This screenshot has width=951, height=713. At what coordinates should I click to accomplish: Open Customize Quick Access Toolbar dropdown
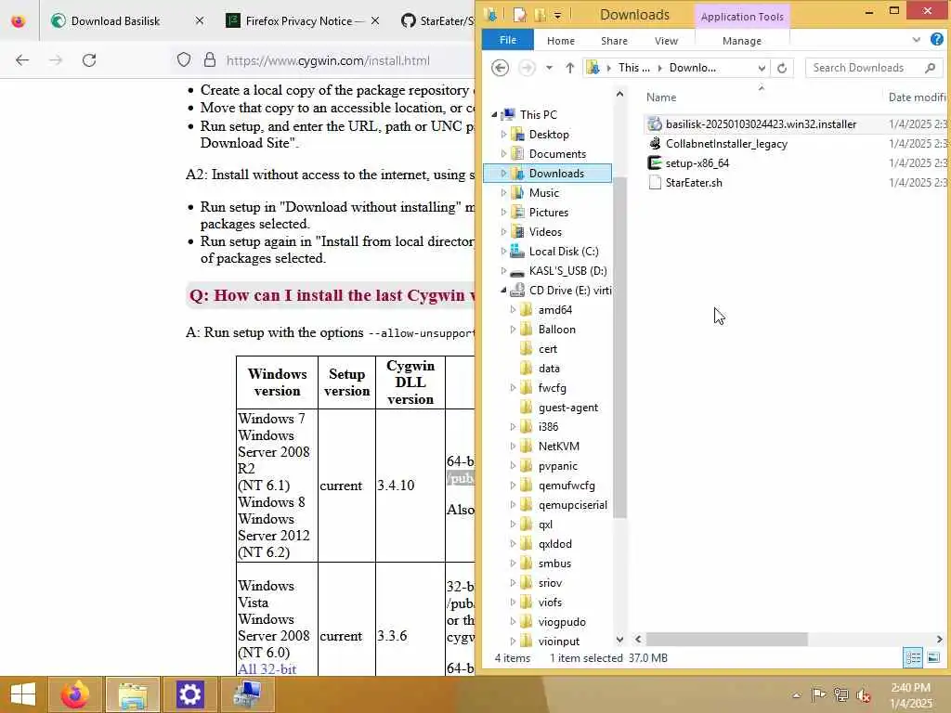tap(557, 15)
